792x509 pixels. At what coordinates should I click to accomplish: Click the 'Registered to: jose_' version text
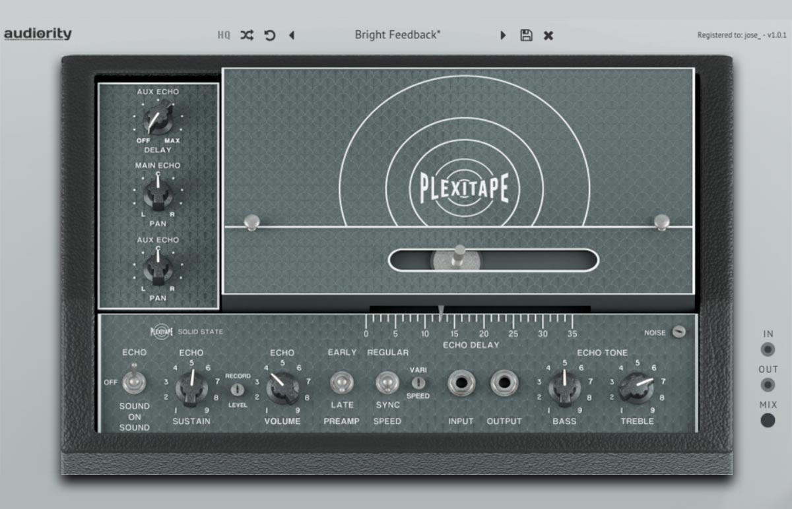742,36
